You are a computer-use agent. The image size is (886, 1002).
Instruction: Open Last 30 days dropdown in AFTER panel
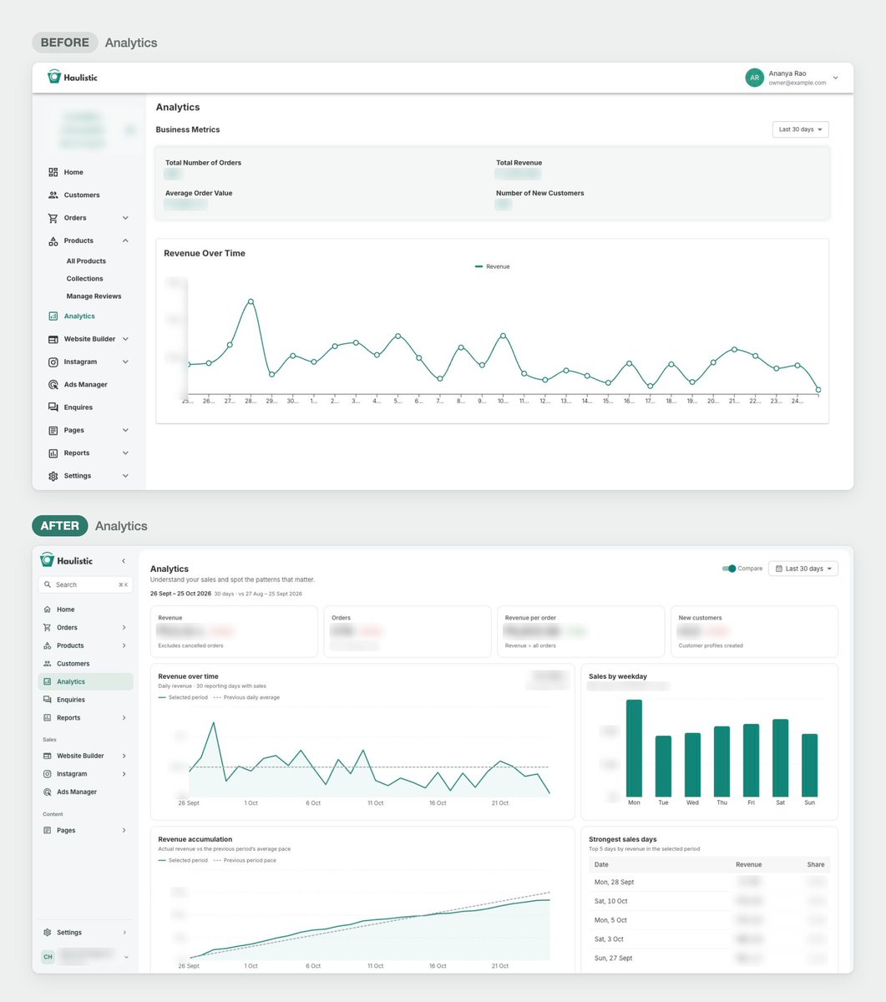(802, 569)
